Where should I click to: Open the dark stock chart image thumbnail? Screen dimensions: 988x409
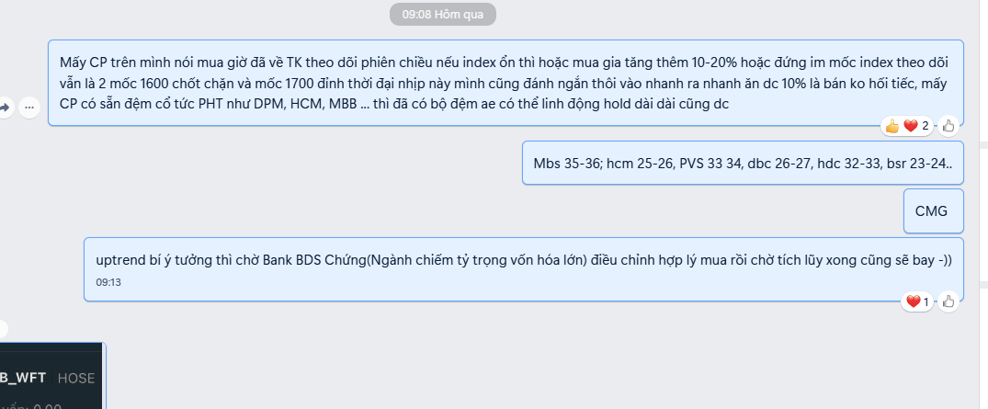52,377
